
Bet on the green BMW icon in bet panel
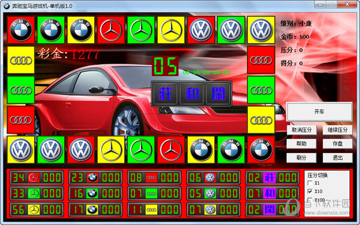[92, 194]
